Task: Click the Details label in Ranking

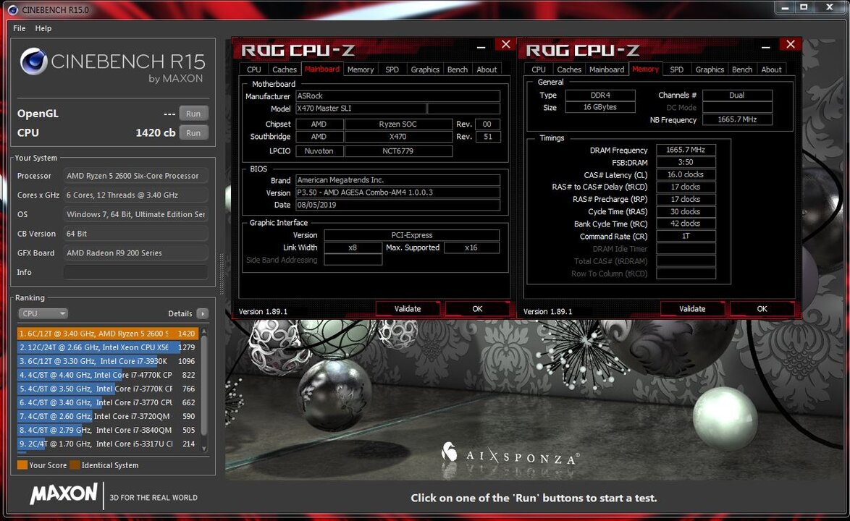Action: click(x=180, y=313)
